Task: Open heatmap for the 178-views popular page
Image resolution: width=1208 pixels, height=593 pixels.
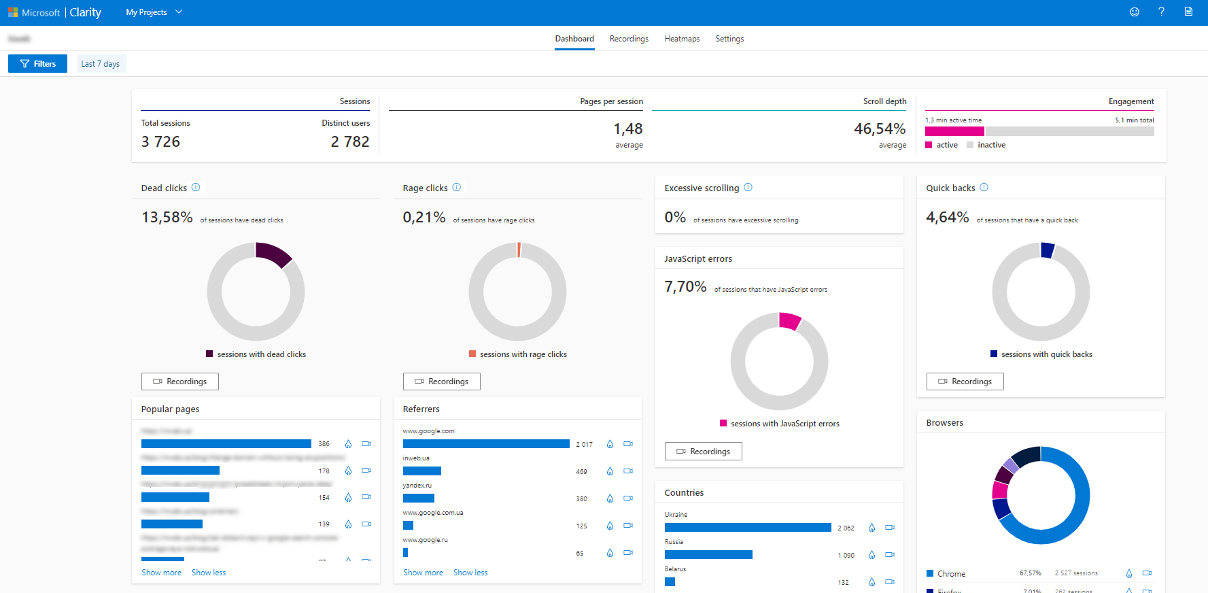Action: (x=348, y=471)
